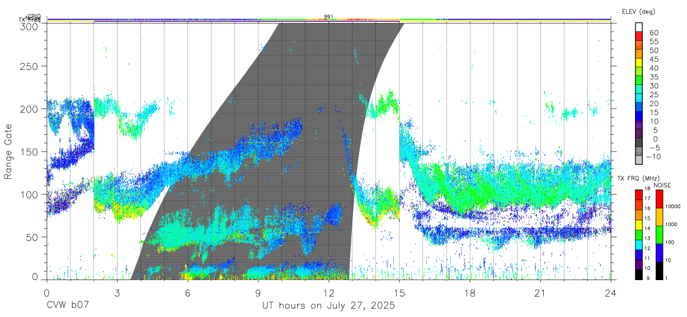
Task: Select hour 12 on the UT time axis
Action: coord(328,293)
